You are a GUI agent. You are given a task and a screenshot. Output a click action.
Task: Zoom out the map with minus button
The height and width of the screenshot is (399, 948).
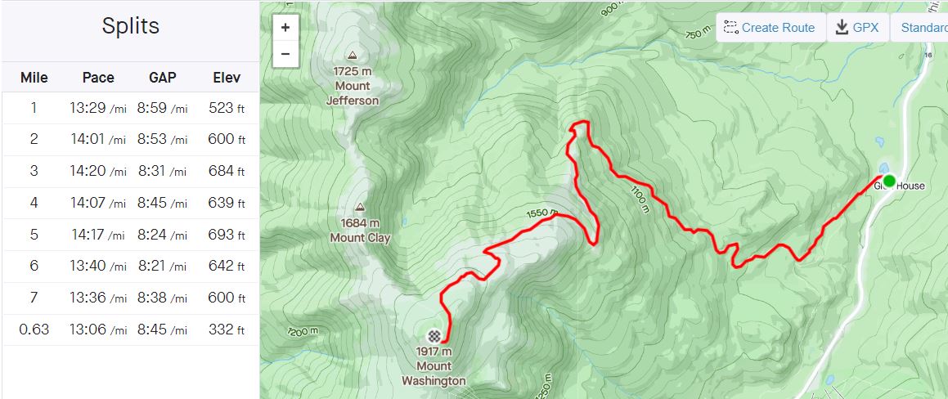pos(285,54)
